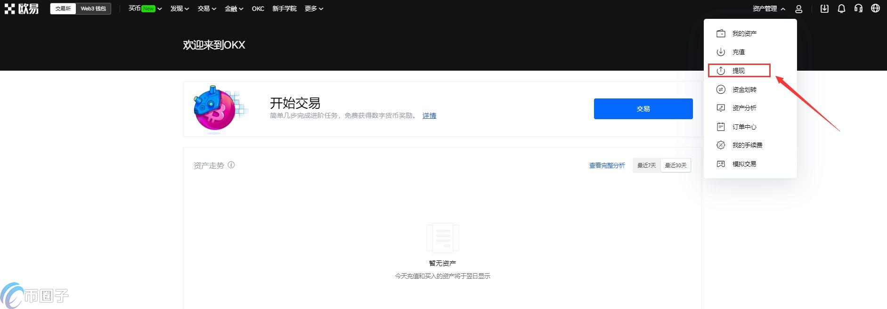
Task: Open the headset support icon
Action: 858,8
